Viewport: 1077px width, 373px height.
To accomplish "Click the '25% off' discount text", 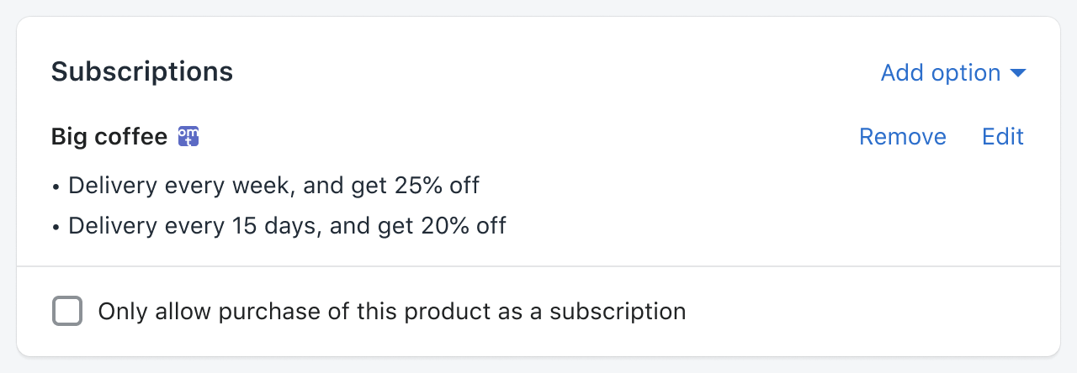I will pyautogui.click(x=435, y=185).
